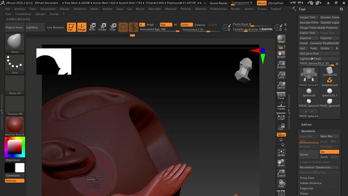The width and height of the screenshot is (348, 196).
Task: Switch to Mover transform mode in top toolbar
Action: coord(92,27)
